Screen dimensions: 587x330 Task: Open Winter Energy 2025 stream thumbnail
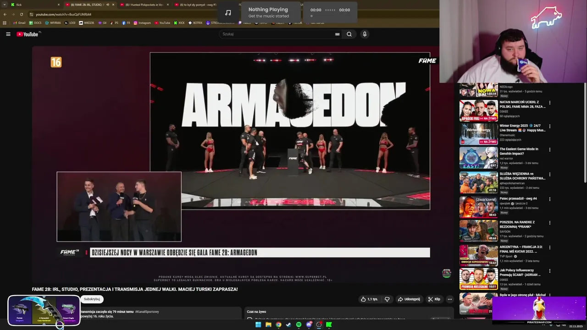tap(479, 134)
